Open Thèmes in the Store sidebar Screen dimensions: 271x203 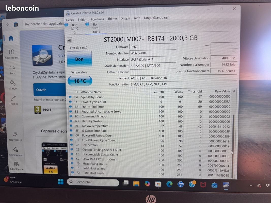tap(13, 100)
